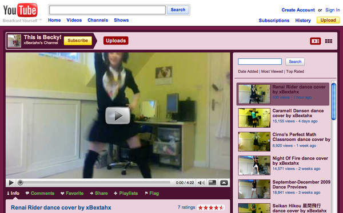This screenshot has height=213, width=343.
Task: Toggle widescreen size icon in player bar
Action: (212, 183)
